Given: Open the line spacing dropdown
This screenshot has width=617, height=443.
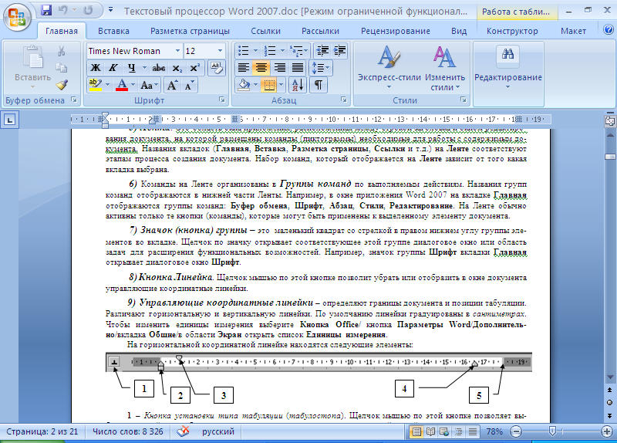Looking at the screenshot, I should 322,68.
